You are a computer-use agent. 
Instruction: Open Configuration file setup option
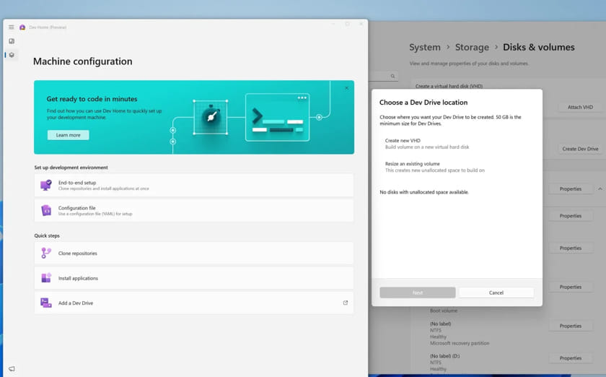193,210
